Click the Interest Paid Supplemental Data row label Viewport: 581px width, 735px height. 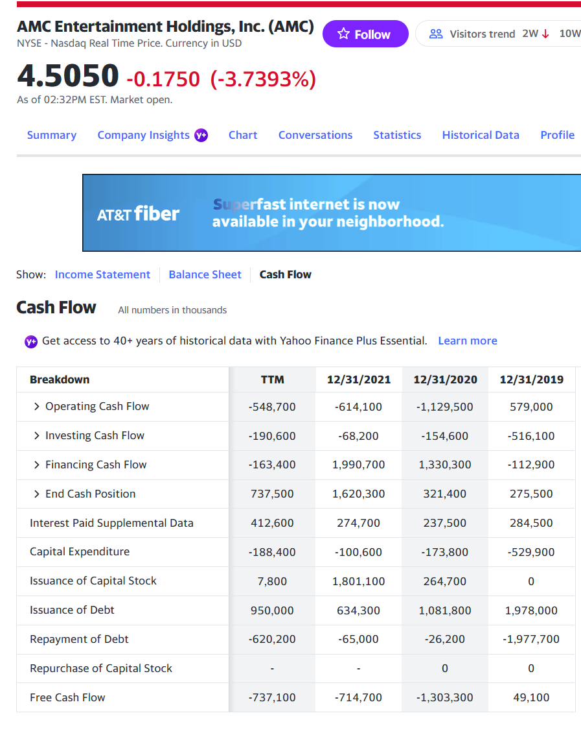111,523
